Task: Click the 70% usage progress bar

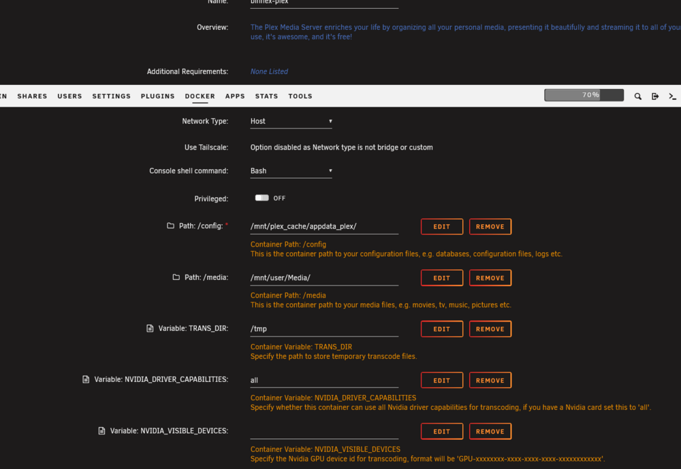Action: [x=584, y=95]
